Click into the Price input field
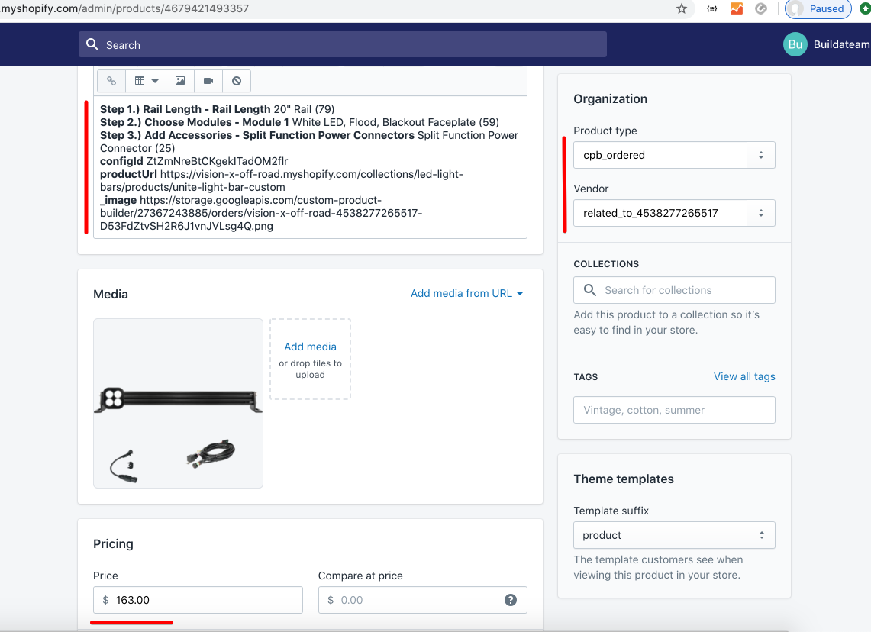This screenshot has height=632, width=871. click(x=206, y=600)
